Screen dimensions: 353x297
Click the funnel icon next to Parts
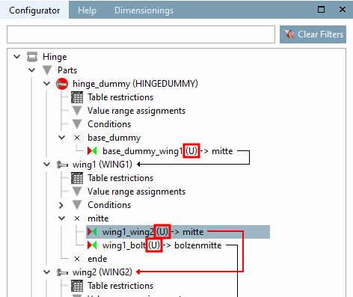tap(47, 70)
